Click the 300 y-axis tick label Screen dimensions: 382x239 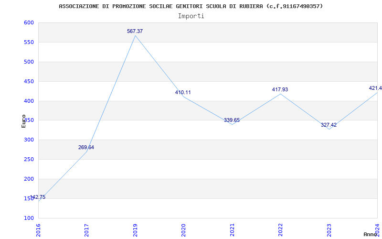tap(29, 140)
